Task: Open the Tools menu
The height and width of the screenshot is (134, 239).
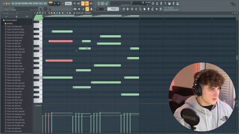Action: click(41, 3)
